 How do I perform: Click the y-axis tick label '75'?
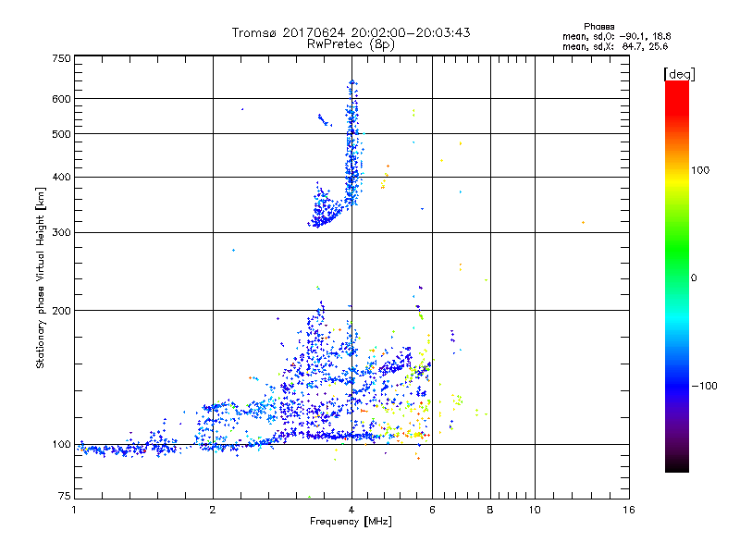pyautogui.click(x=65, y=496)
